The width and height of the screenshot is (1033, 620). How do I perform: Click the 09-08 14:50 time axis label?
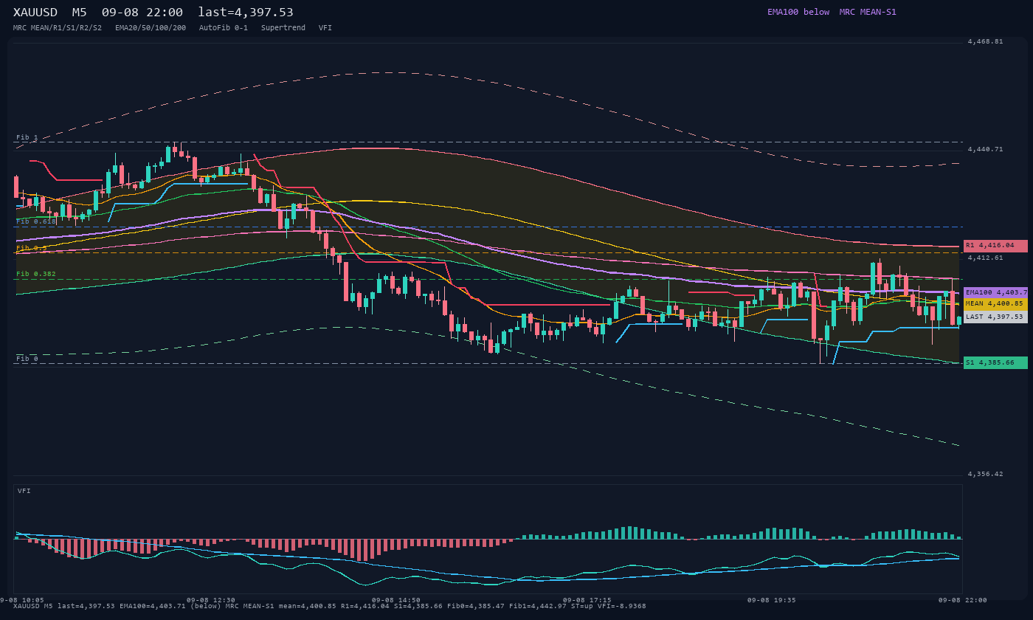(396, 600)
